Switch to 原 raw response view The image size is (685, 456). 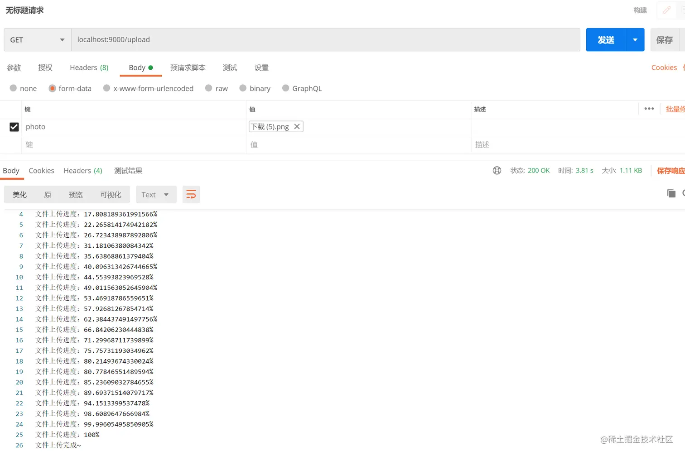coord(48,195)
